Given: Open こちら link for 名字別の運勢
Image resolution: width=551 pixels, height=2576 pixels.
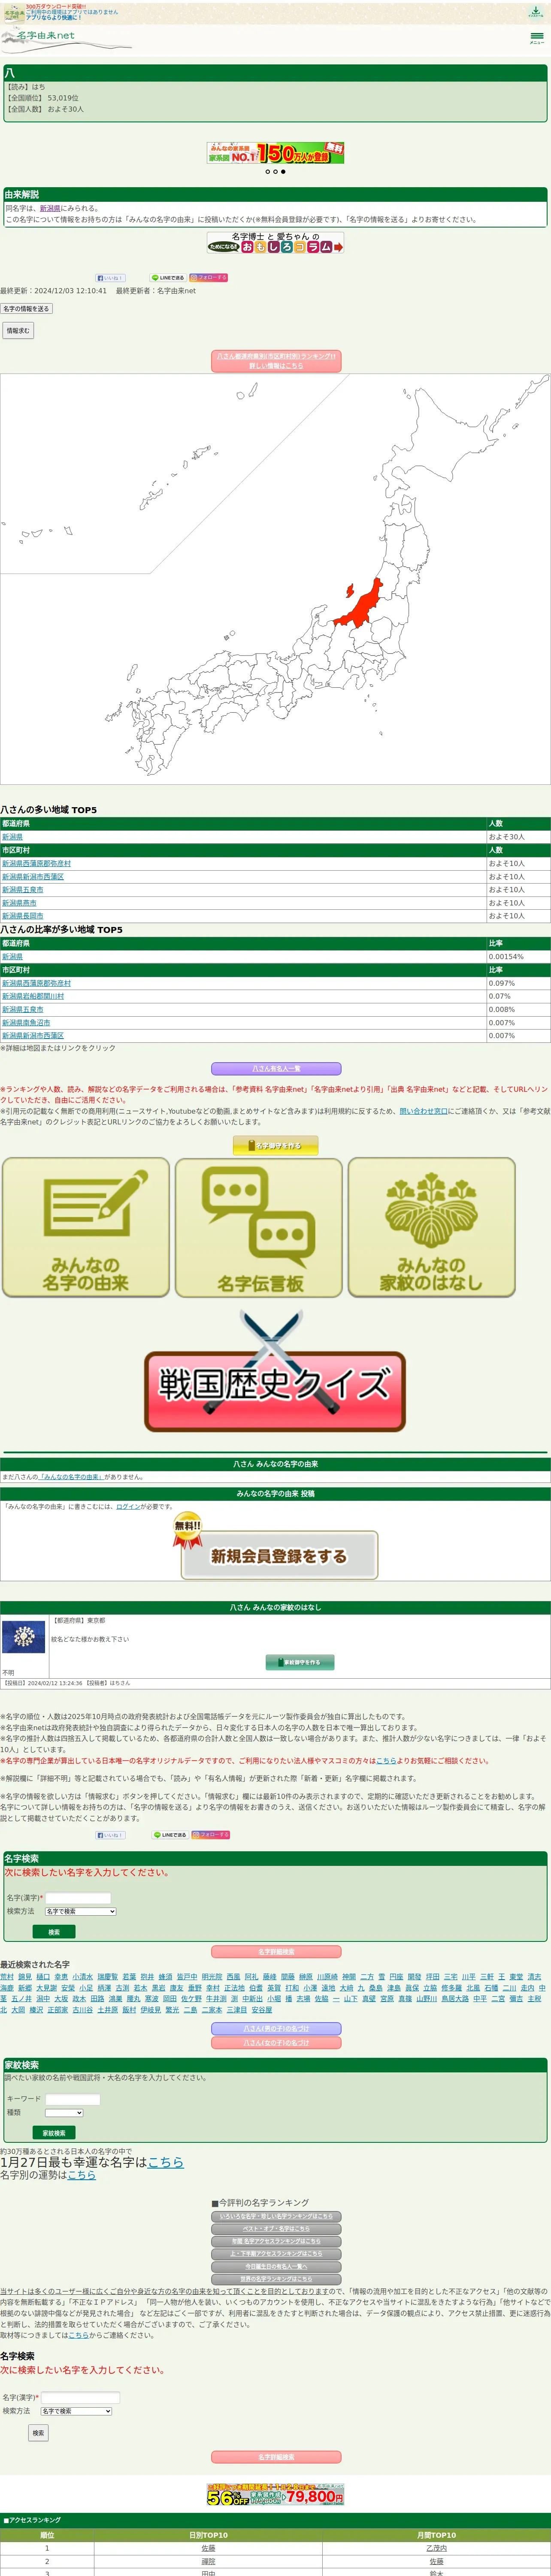Looking at the screenshot, I should pos(82,2175).
